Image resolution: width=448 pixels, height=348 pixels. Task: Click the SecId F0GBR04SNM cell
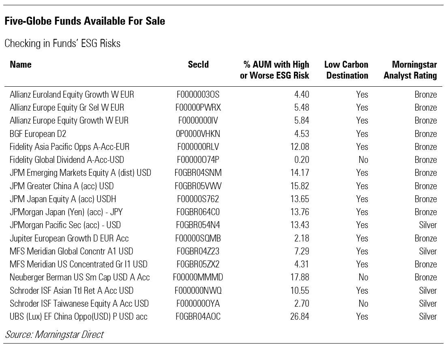coord(198,173)
